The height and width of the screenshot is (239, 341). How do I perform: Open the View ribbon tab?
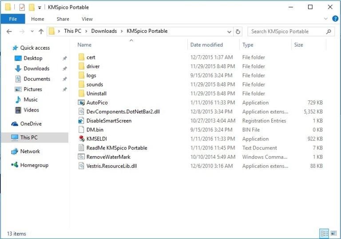[x=87, y=19]
